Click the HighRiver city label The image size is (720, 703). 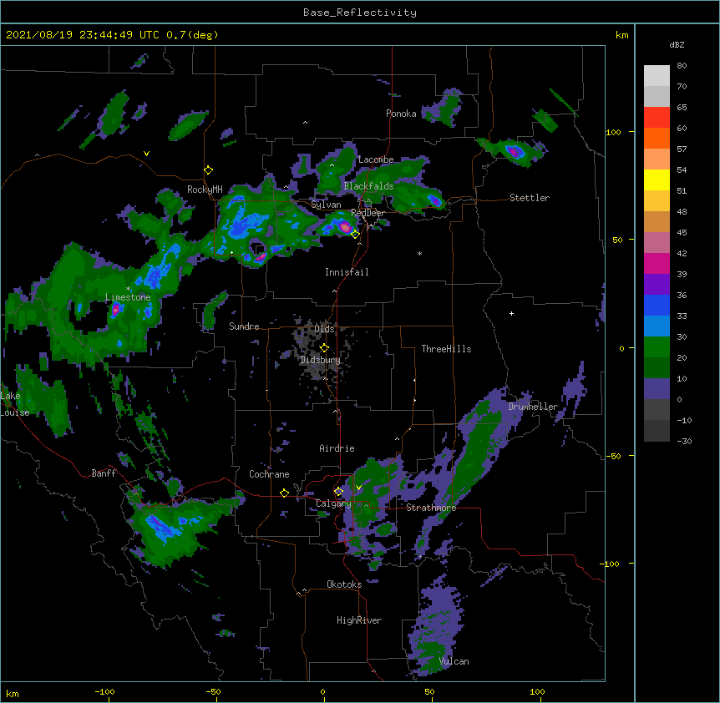point(359,620)
